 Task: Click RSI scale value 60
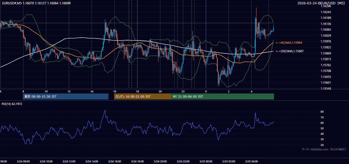[x=322, y=123]
